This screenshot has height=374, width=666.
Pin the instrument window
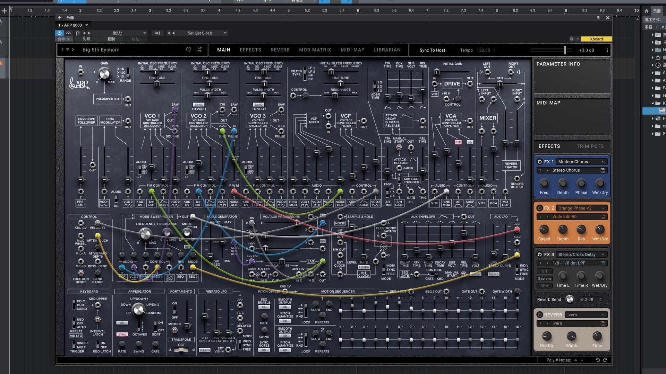point(598,18)
